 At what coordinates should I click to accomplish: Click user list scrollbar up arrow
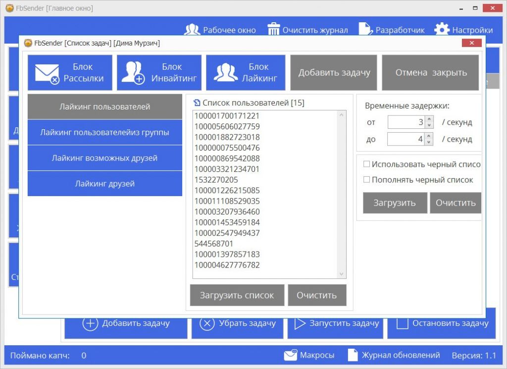tap(342, 115)
